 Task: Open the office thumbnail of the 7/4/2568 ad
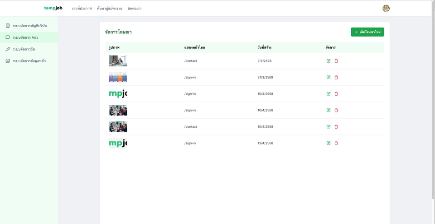(x=118, y=61)
